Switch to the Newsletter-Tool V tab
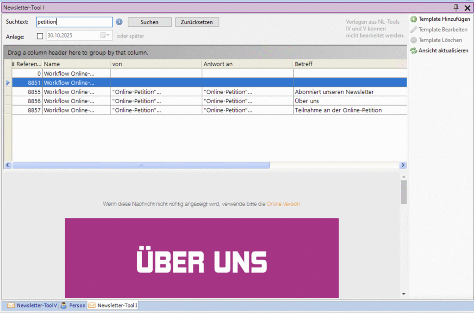 point(32,306)
